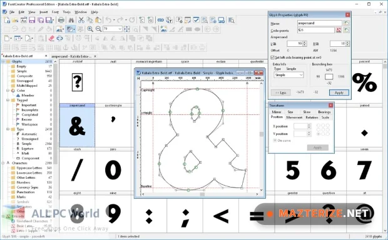
Task: Collapse the Type tree node
Action: coord(8,129)
